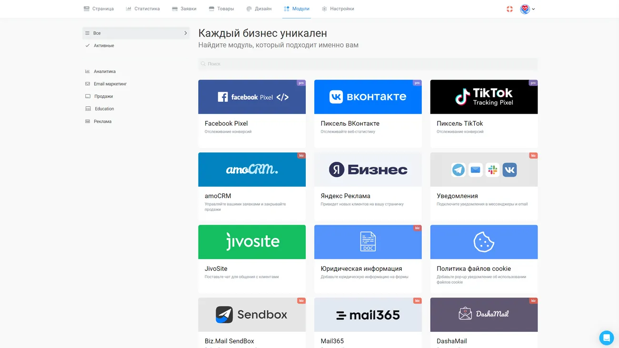The width and height of the screenshot is (619, 348).
Task: Click the Продажи sidebar icon
Action: [88, 96]
